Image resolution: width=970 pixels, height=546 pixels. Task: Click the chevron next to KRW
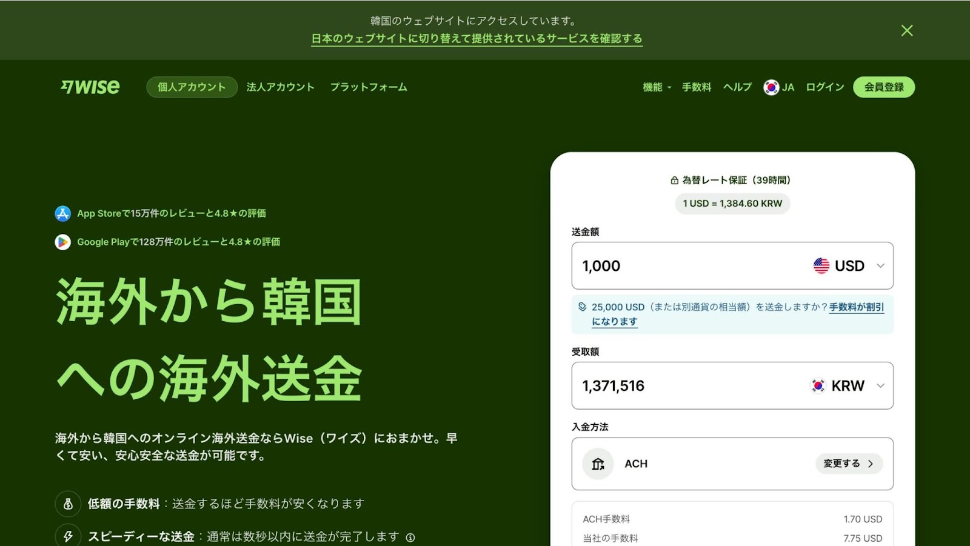[x=881, y=386]
